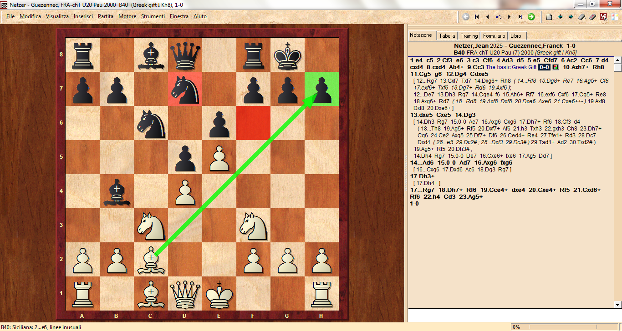Click the highlighted move 0-0 in notation
The width and height of the screenshot is (622, 331).
point(544,67)
